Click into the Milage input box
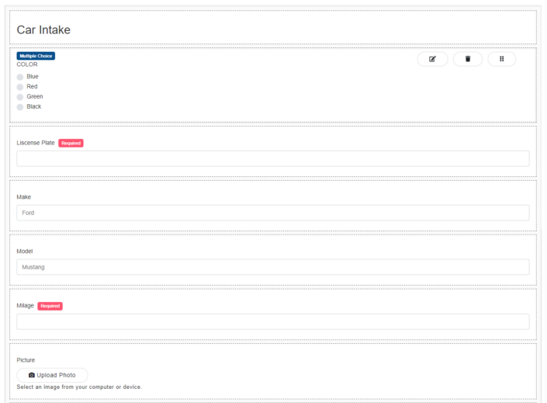547x403 pixels. (272, 321)
